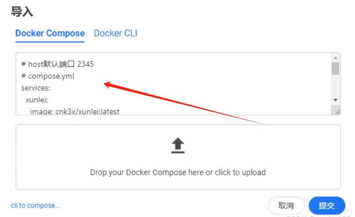The height and width of the screenshot is (217, 355).
Task: Click the 导入 dialog heading
Action: [22, 11]
